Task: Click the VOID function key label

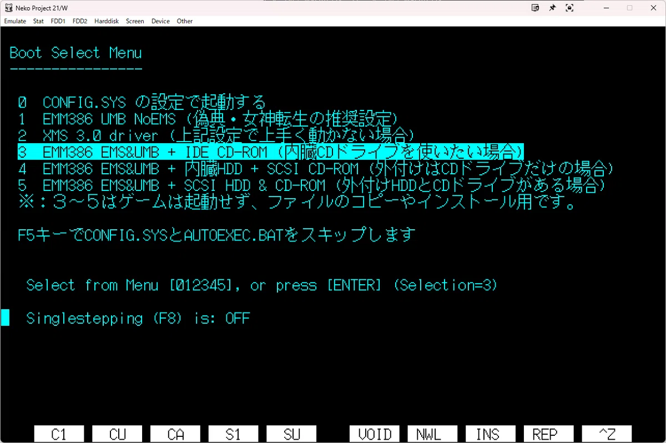Action: coord(375,434)
